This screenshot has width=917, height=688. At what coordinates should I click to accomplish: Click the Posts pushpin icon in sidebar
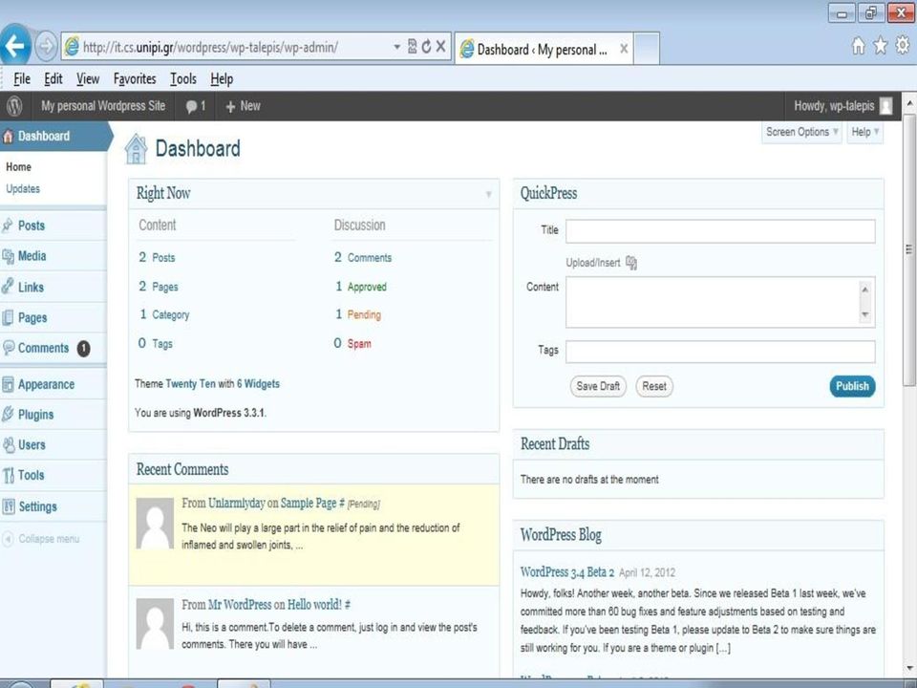[x=8, y=226]
